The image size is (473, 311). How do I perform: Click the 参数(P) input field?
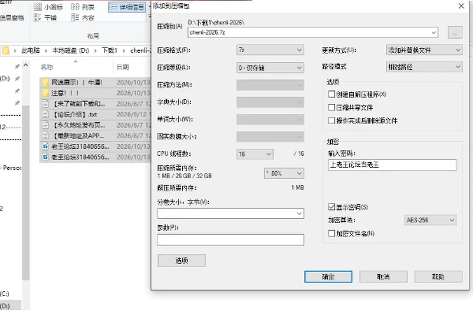(231, 240)
